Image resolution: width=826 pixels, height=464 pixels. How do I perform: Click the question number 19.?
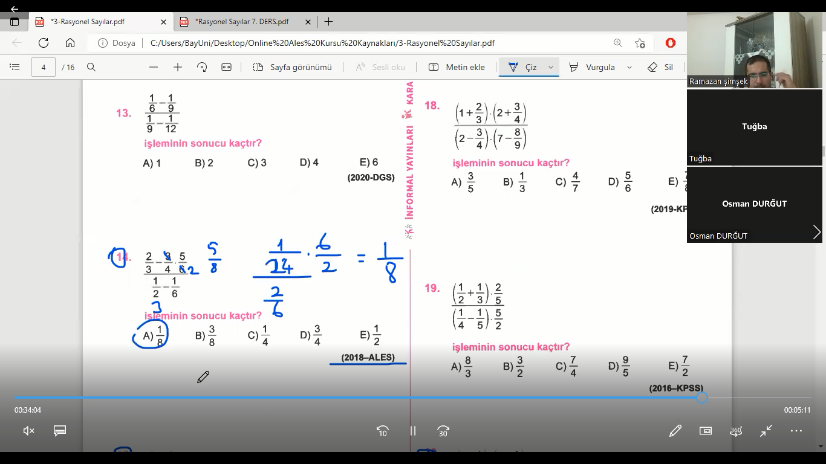(432, 288)
